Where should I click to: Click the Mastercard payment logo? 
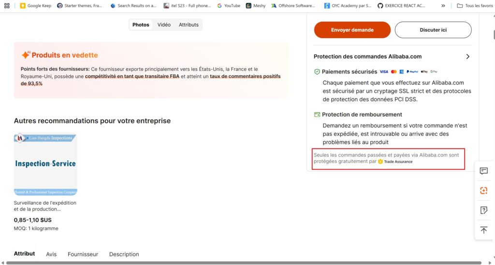[x=393, y=72]
